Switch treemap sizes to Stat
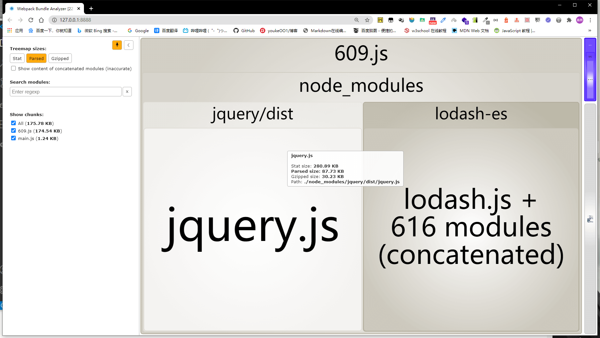This screenshot has height=338, width=600. tap(17, 58)
